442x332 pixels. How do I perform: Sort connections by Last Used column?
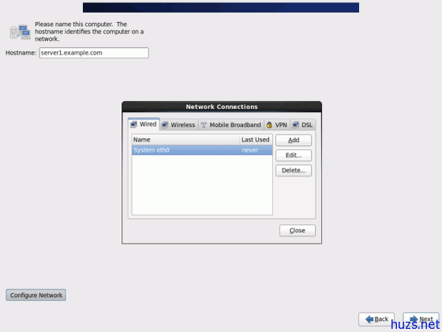(256, 140)
